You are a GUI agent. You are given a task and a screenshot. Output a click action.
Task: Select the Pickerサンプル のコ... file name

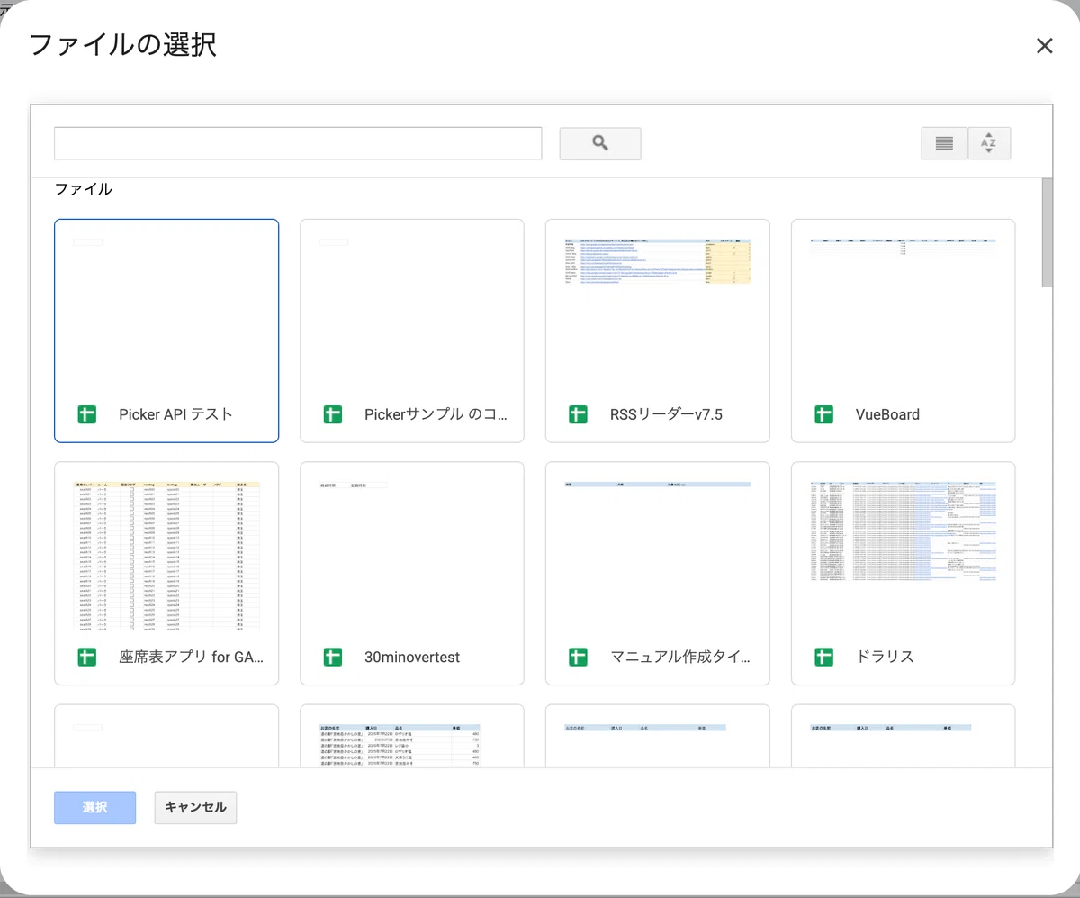pos(436,414)
